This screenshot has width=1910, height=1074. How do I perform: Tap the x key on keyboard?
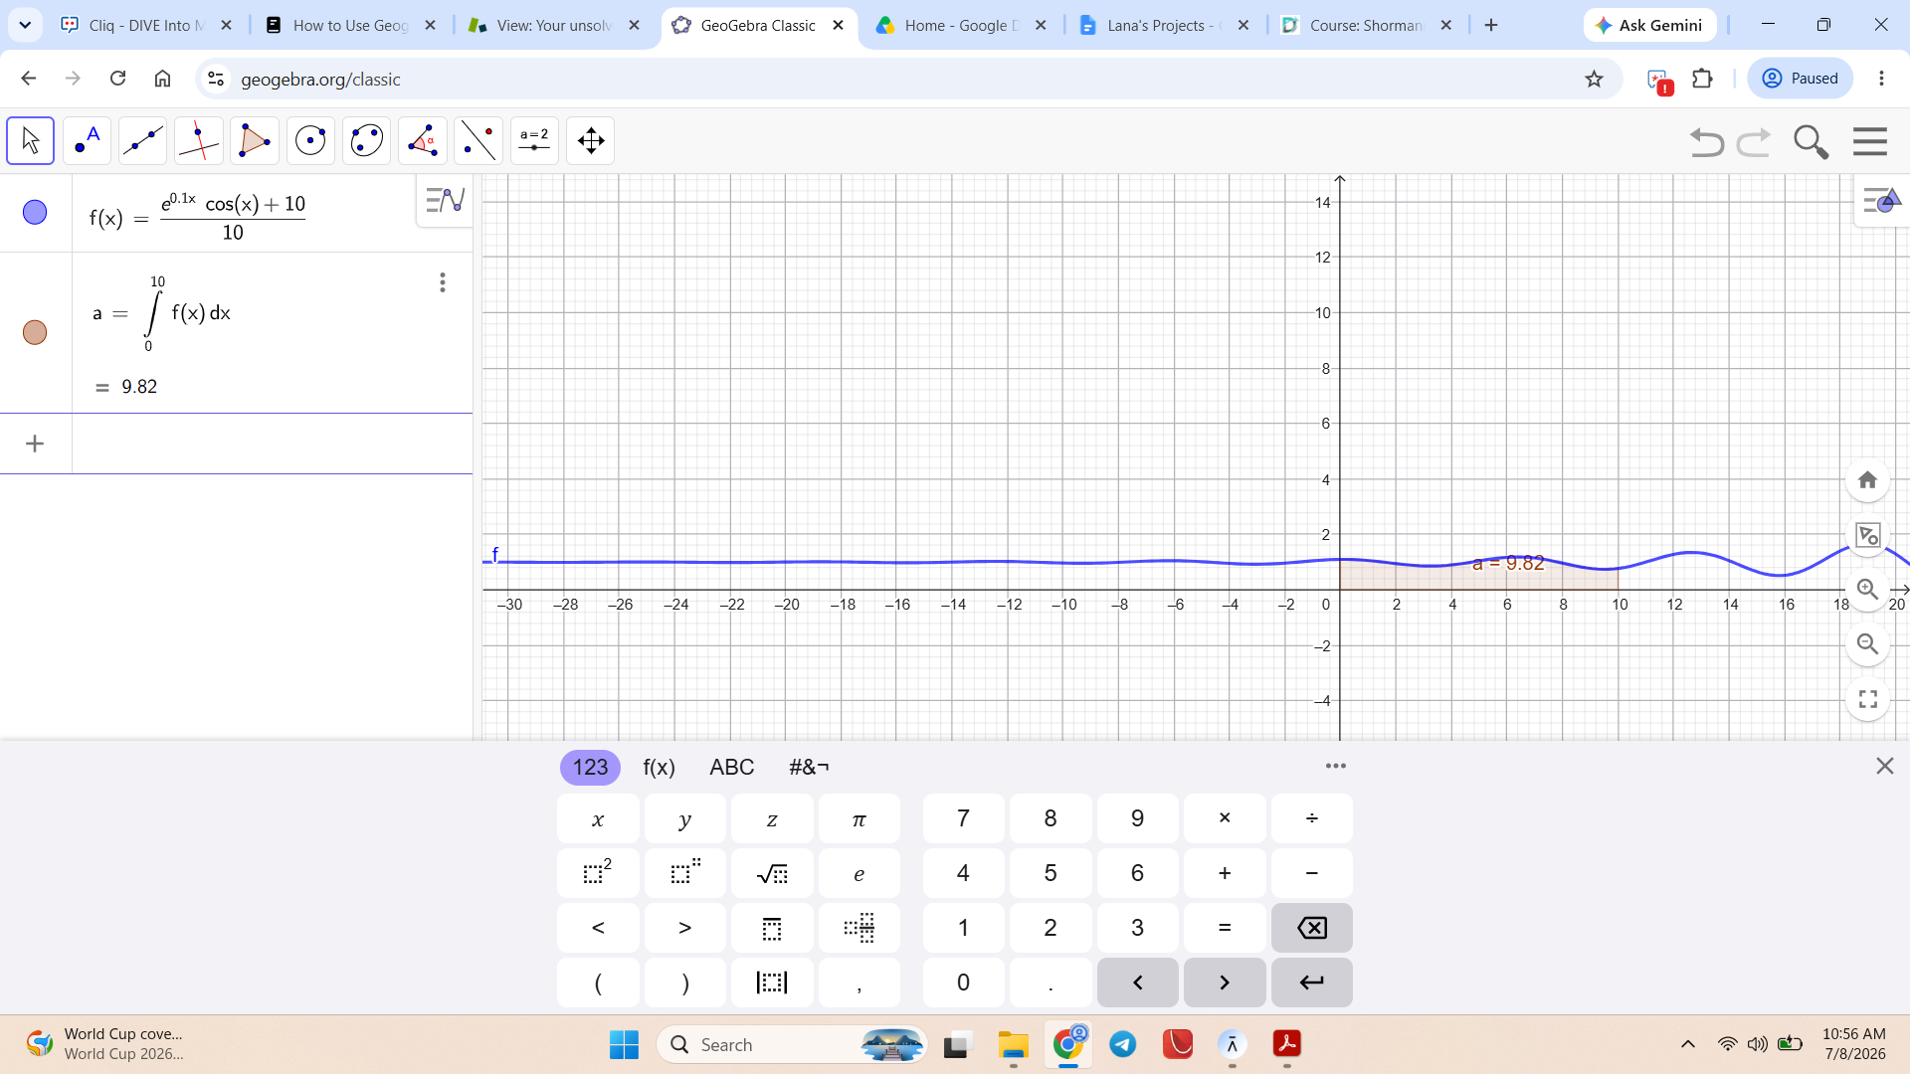coord(598,818)
